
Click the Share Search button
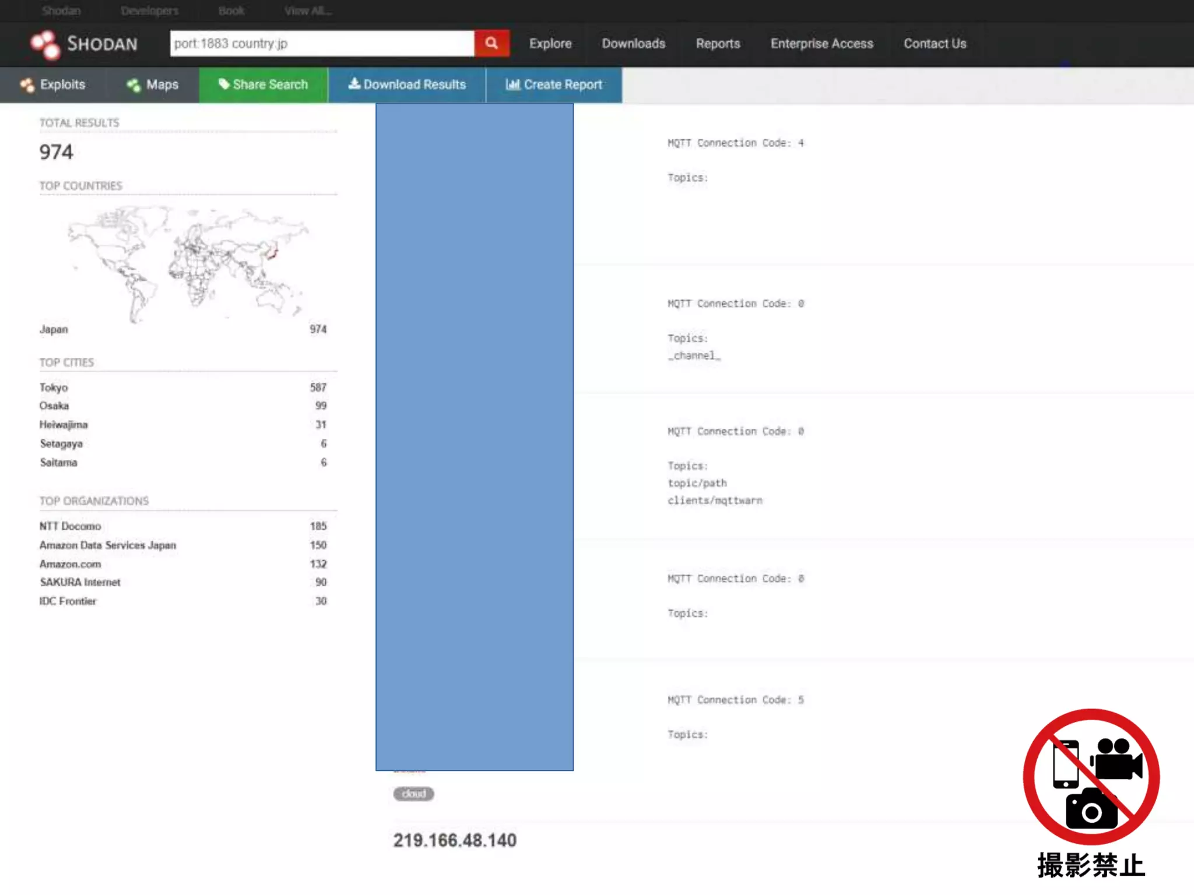[x=263, y=85]
